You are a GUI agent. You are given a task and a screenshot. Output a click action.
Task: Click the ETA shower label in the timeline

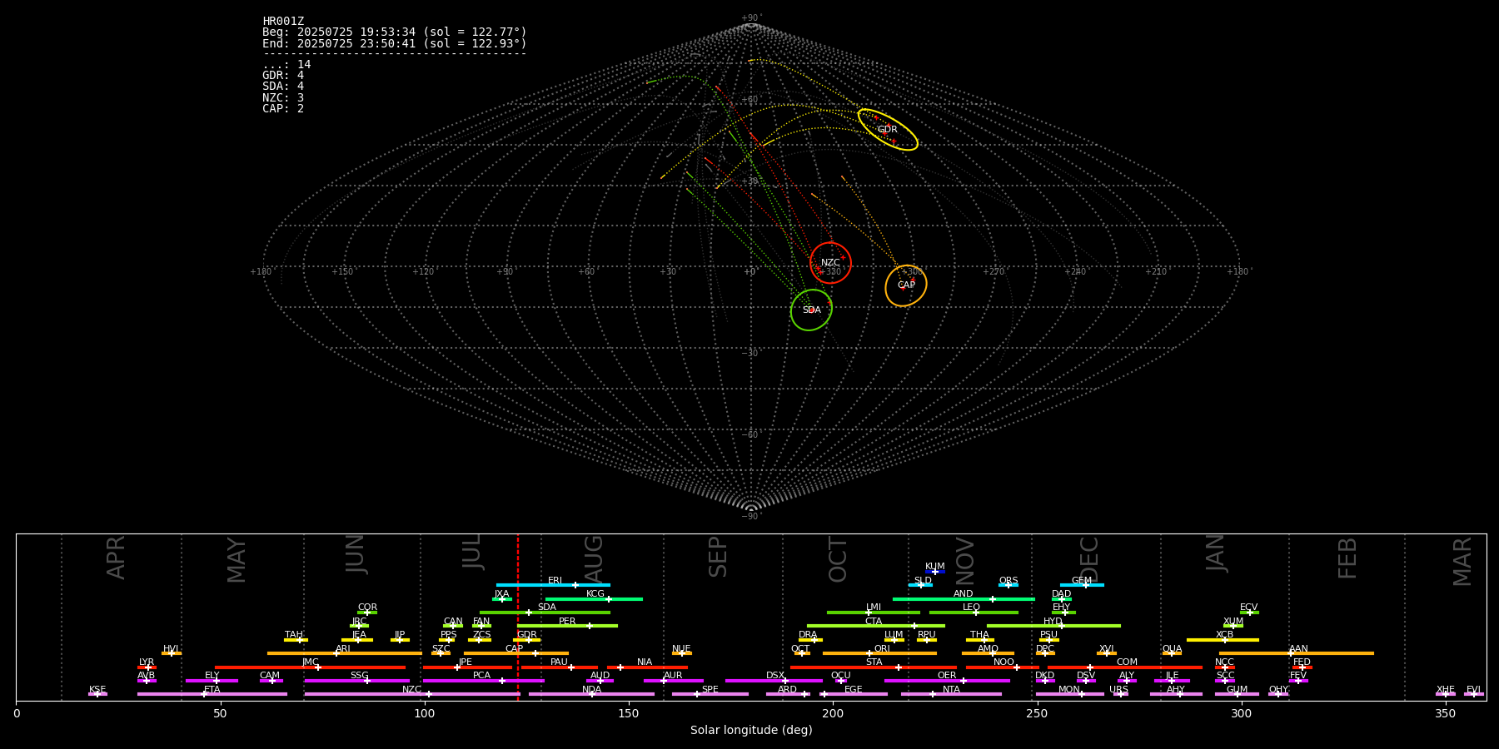212,690
